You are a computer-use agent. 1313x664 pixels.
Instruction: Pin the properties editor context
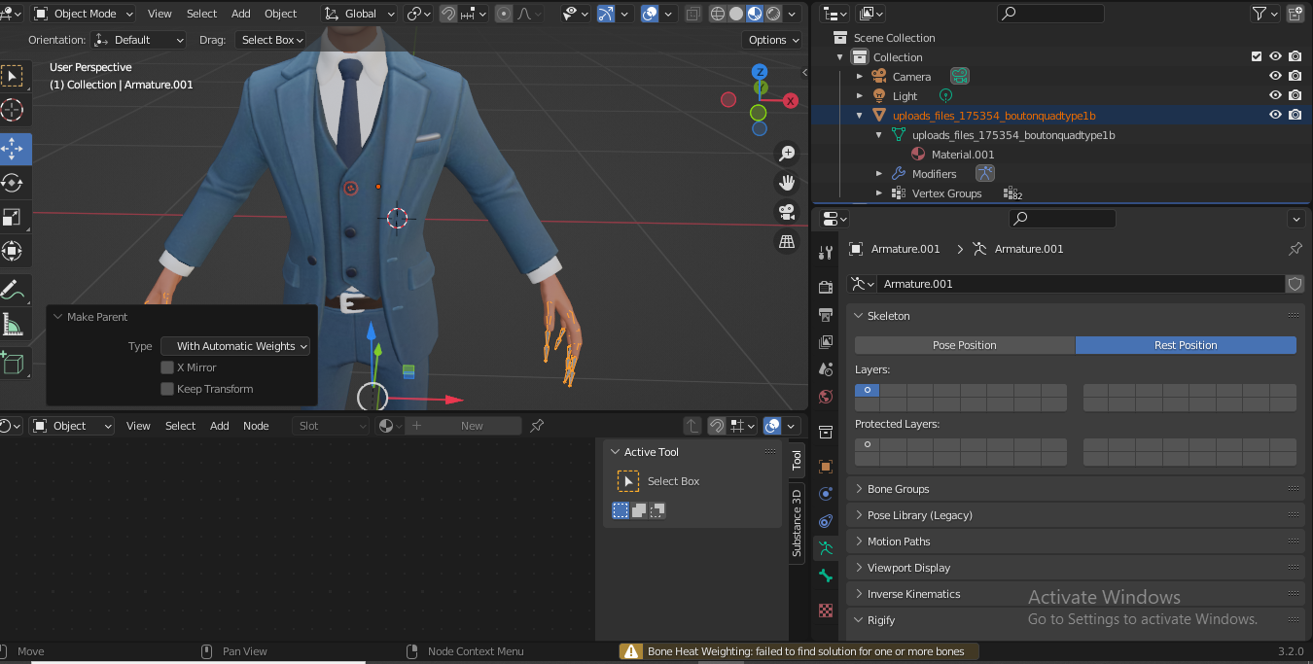coord(1295,249)
